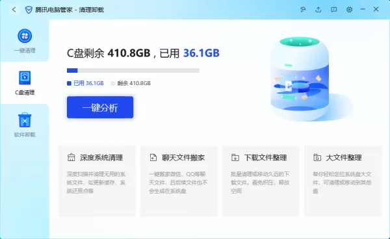This screenshot has width=390, height=239.
Task: Start the 一键分析 analysis button
Action: click(x=100, y=107)
